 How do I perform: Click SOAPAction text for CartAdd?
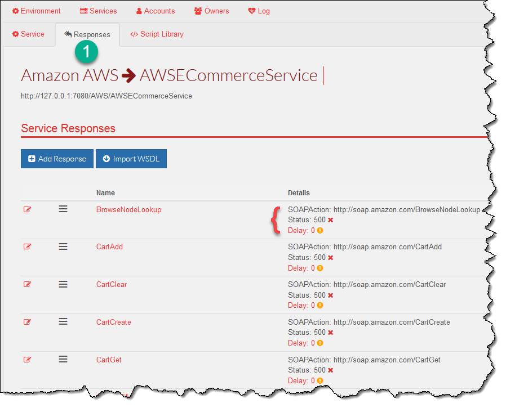[365, 247]
